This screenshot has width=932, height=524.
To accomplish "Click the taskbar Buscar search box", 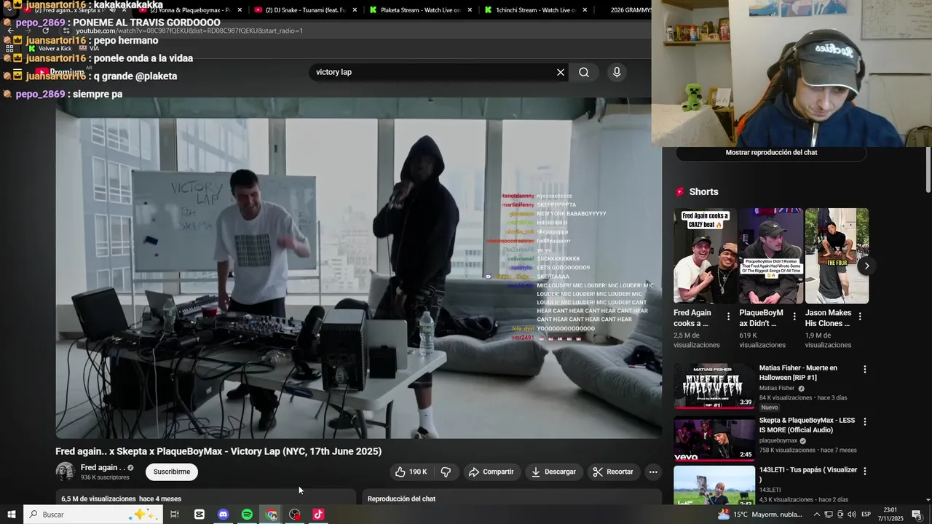I will [x=93, y=515].
